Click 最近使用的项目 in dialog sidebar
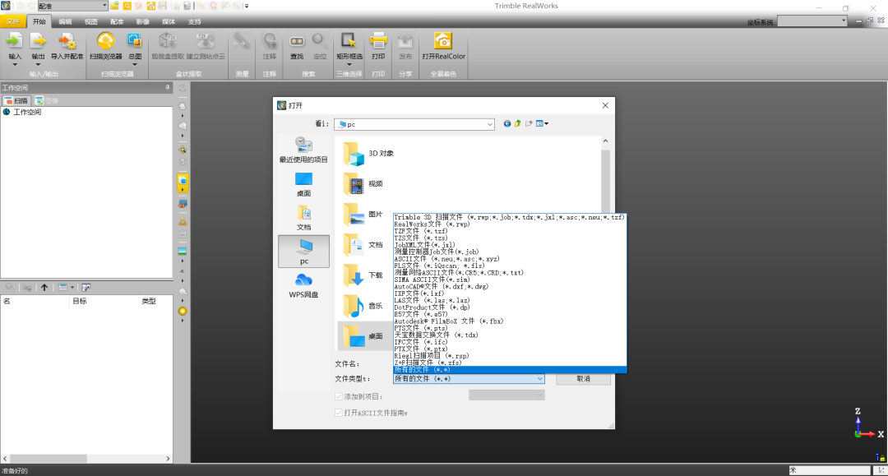Screen dimensions: 888x476 click(x=303, y=150)
